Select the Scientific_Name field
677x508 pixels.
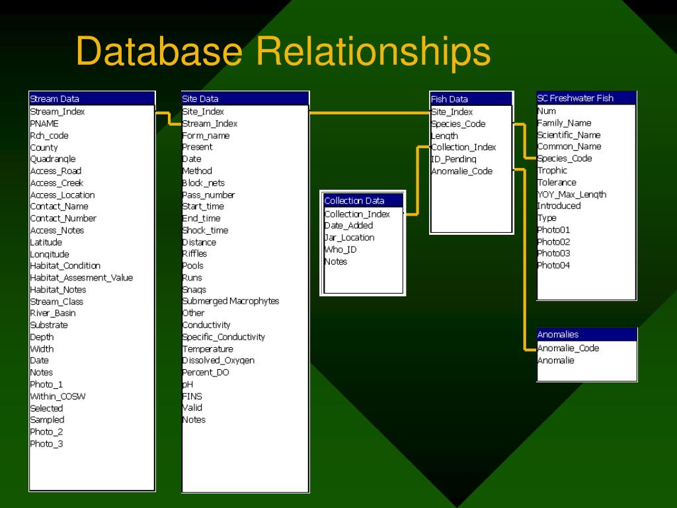tap(569, 135)
